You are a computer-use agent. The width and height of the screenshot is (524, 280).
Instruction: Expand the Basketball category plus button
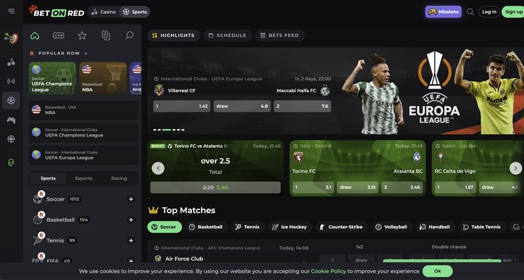point(131,220)
